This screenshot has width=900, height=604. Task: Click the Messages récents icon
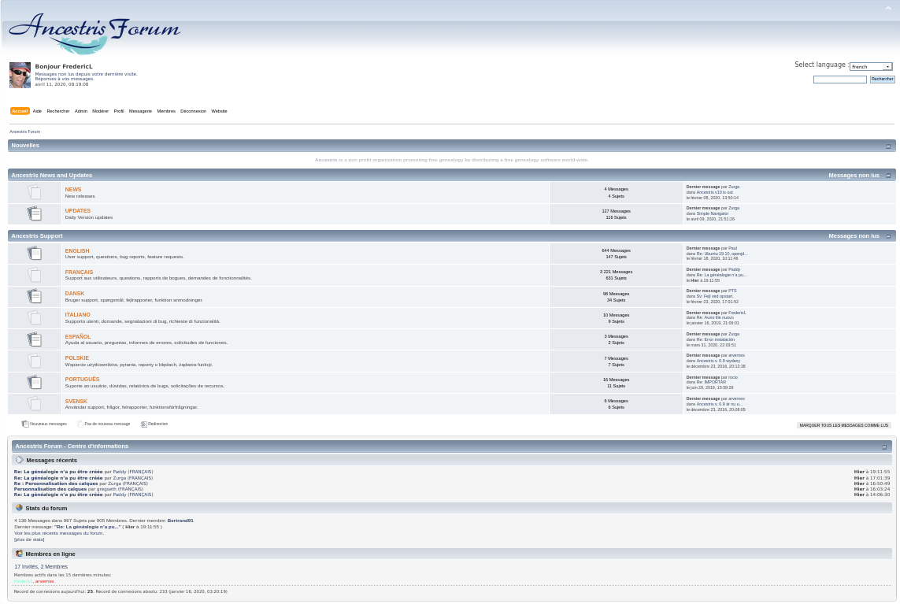pos(20,460)
